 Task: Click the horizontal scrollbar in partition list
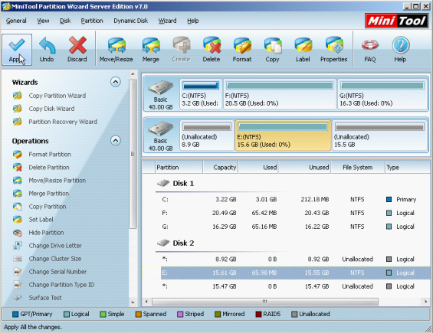point(265,302)
